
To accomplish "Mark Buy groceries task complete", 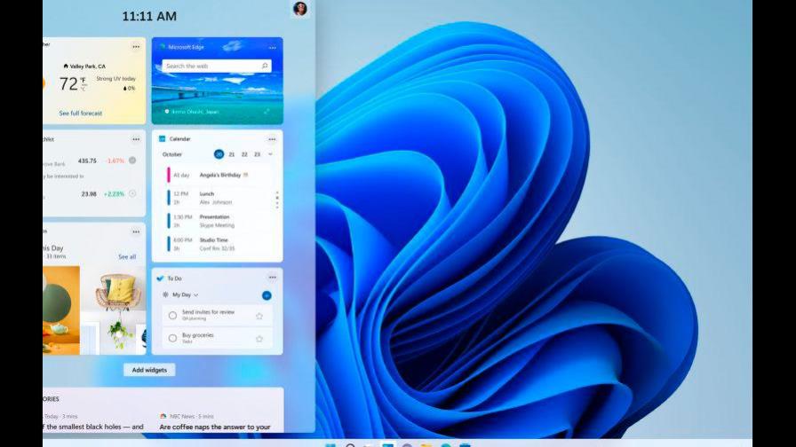I will tap(172, 338).
